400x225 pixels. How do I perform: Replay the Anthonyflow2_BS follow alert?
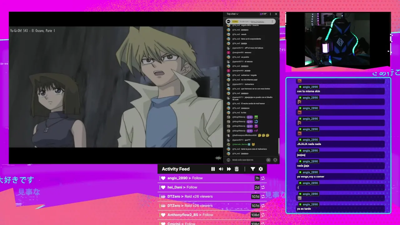click(263, 215)
